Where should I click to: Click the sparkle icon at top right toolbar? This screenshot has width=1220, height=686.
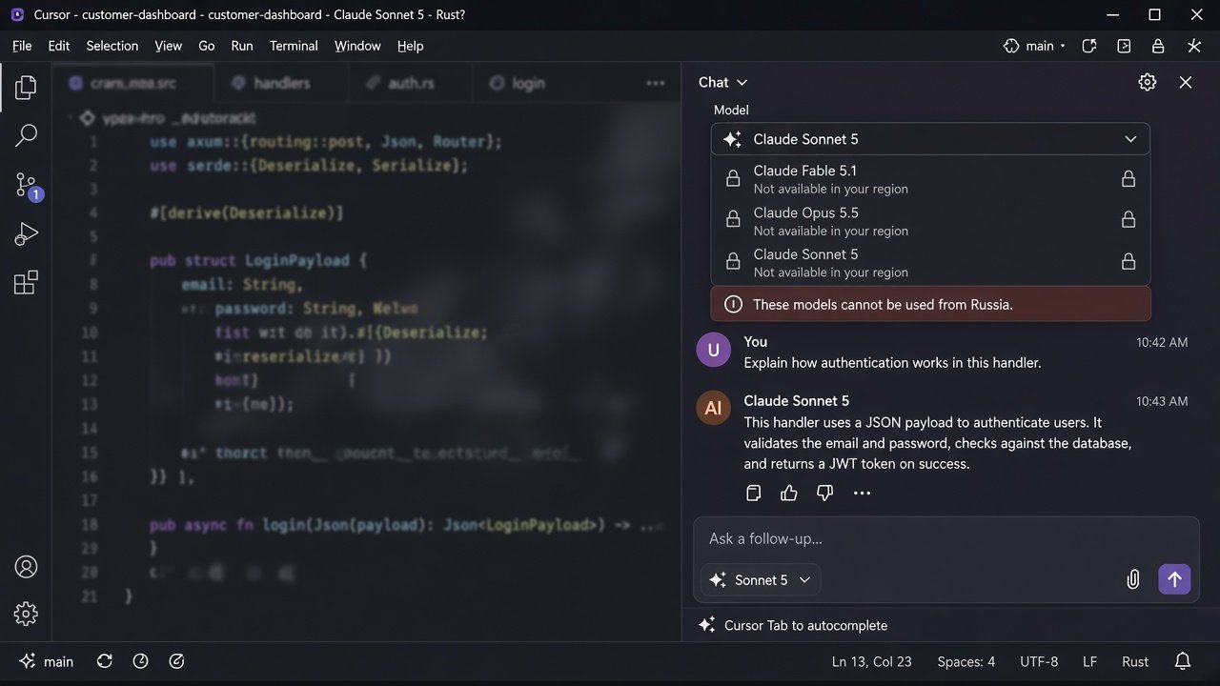click(x=1193, y=46)
